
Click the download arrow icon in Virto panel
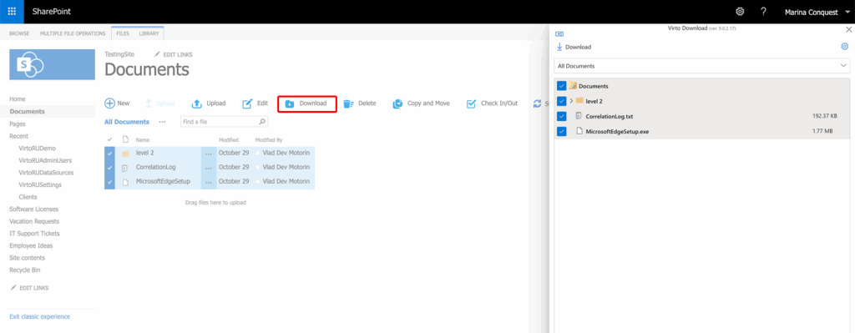559,47
